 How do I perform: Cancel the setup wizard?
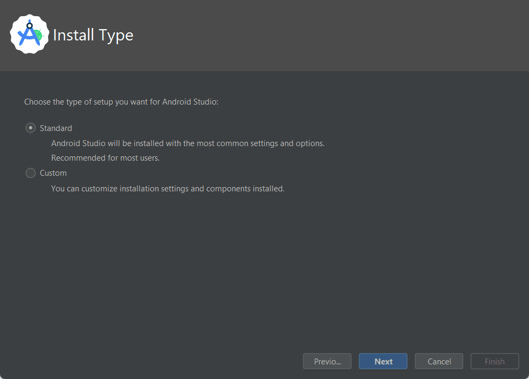[439, 361]
